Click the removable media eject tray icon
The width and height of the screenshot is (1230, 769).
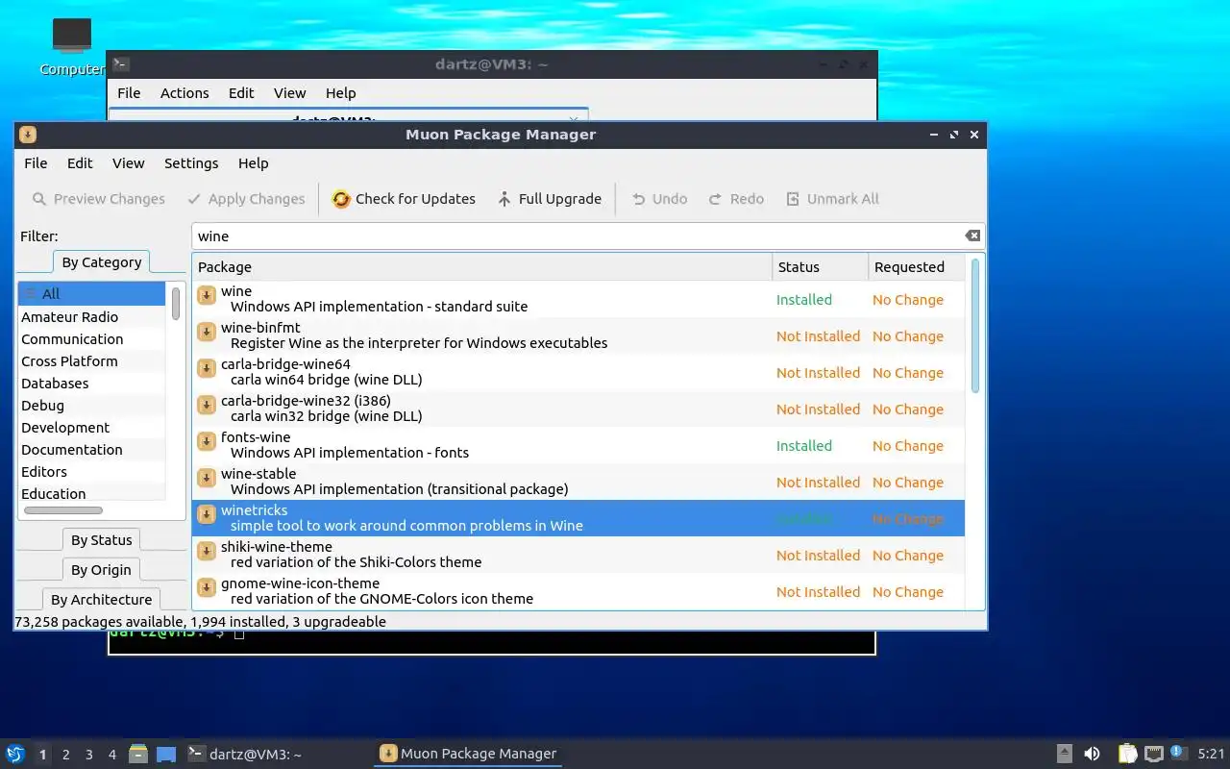pyautogui.click(x=1065, y=754)
